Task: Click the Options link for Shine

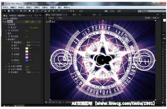Action: pos(32,22)
